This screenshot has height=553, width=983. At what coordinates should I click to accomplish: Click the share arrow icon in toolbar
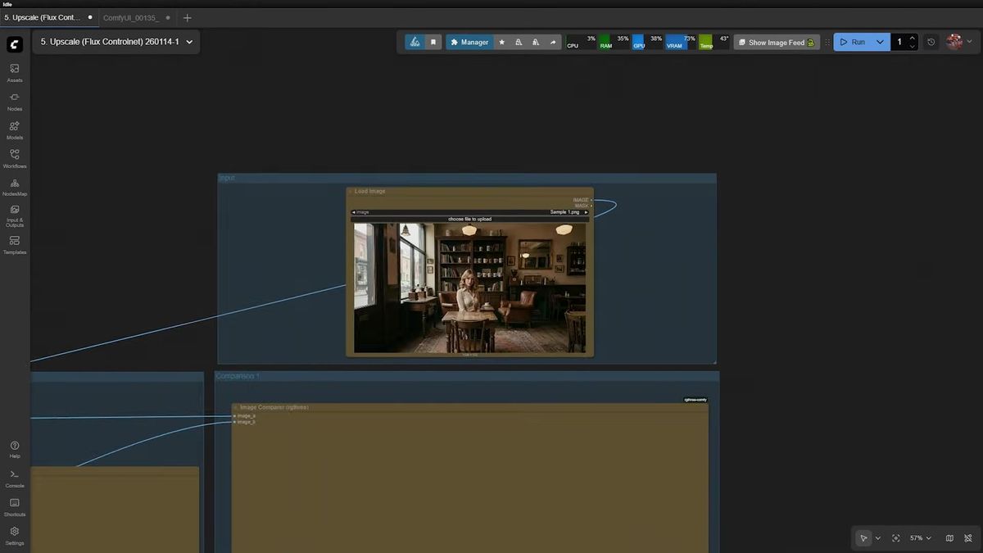(553, 42)
